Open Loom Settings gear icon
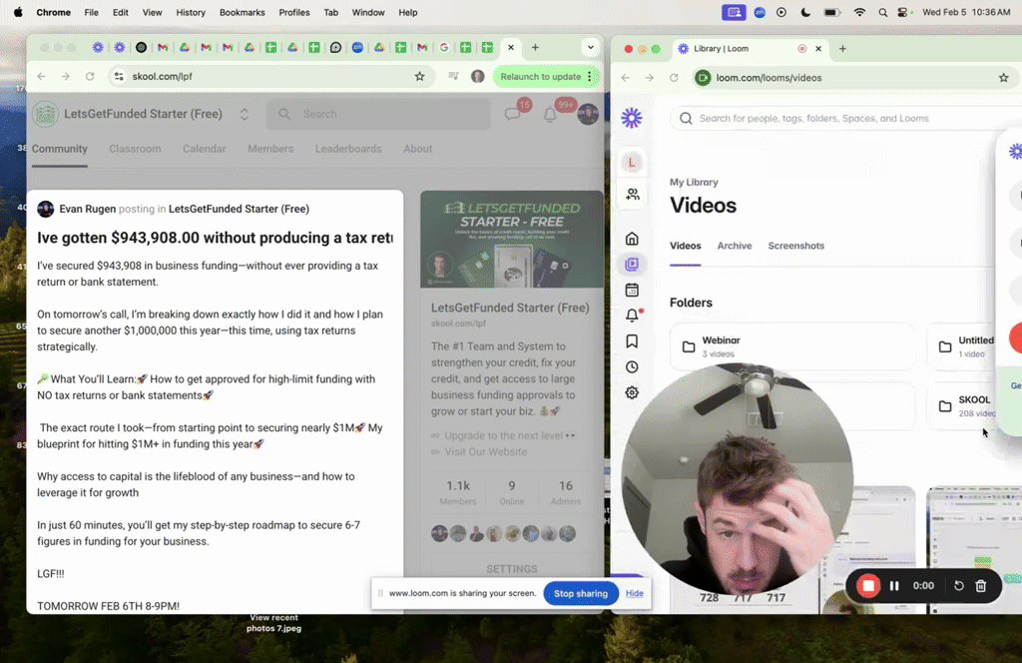1022x663 pixels. (x=632, y=392)
